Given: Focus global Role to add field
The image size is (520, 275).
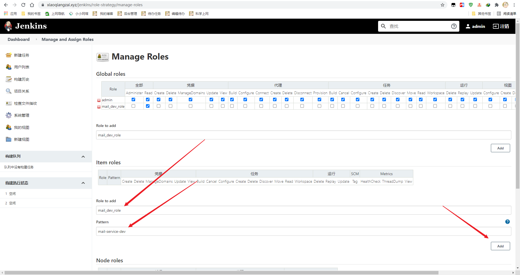Looking at the screenshot, I should (304, 135).
